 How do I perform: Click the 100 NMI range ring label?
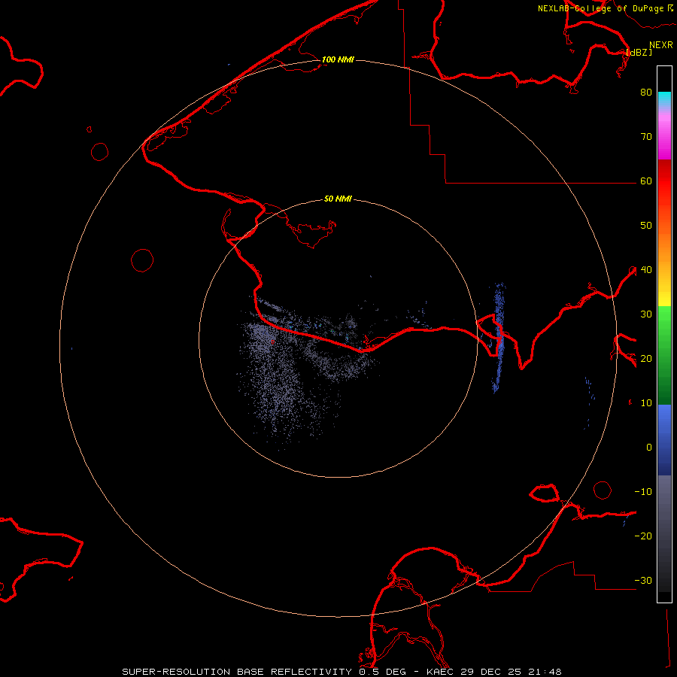(x=338, y=59)
